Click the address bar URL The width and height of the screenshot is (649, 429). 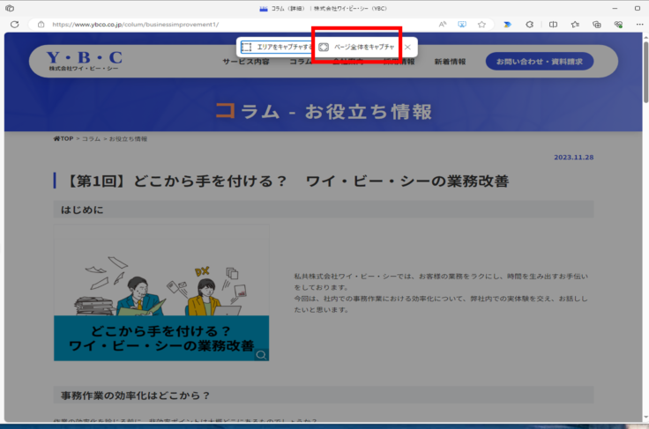[x=135, y=25]
